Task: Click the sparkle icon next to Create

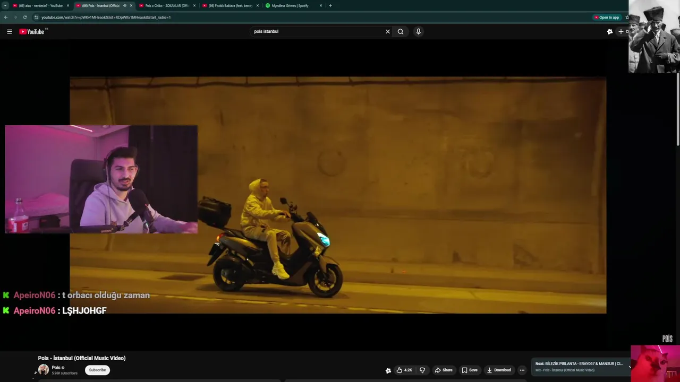Action: point(609,31)
